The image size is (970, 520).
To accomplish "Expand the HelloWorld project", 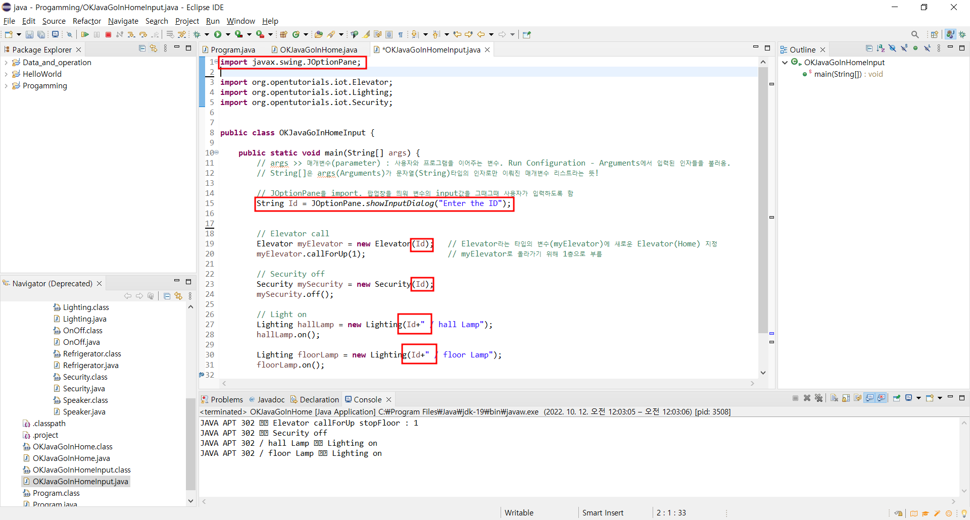I will point(6,74).
